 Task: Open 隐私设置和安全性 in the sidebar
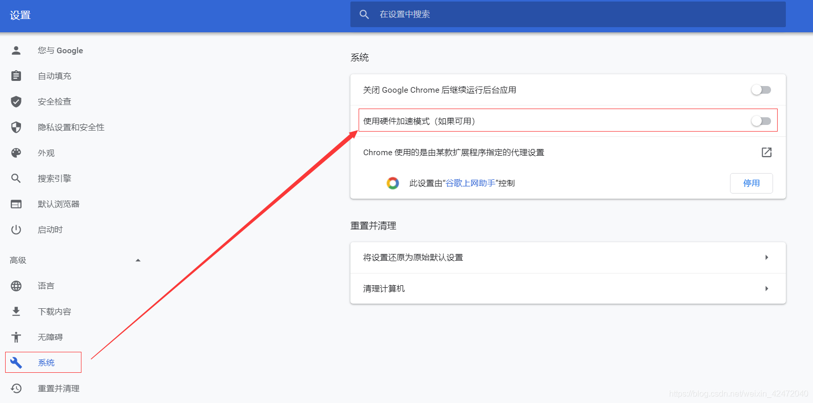click(71, 127)
